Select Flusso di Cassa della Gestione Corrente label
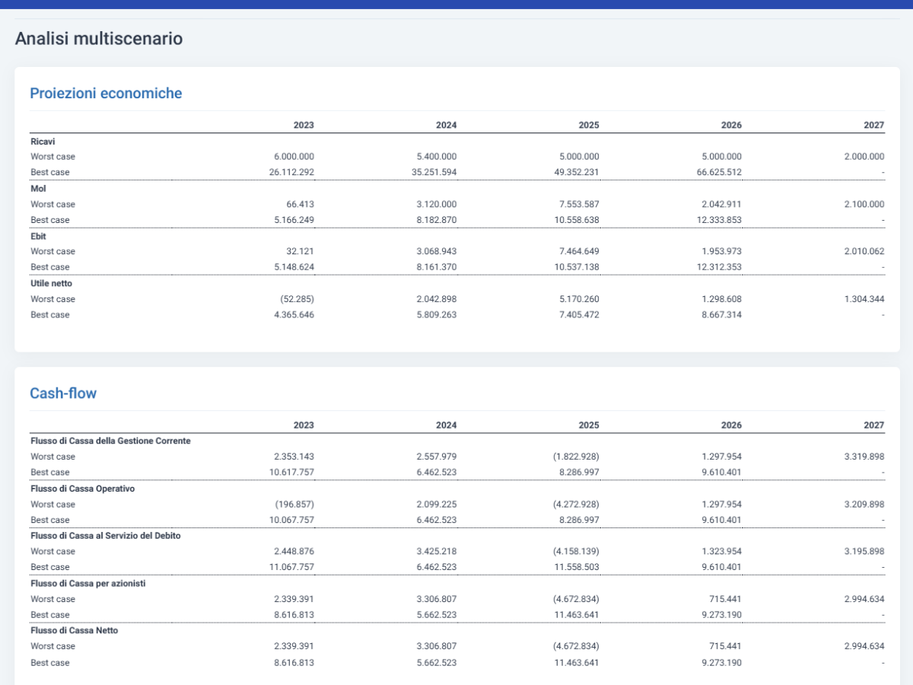The width and height of the screenshot is (913, 685). [110, 441]
